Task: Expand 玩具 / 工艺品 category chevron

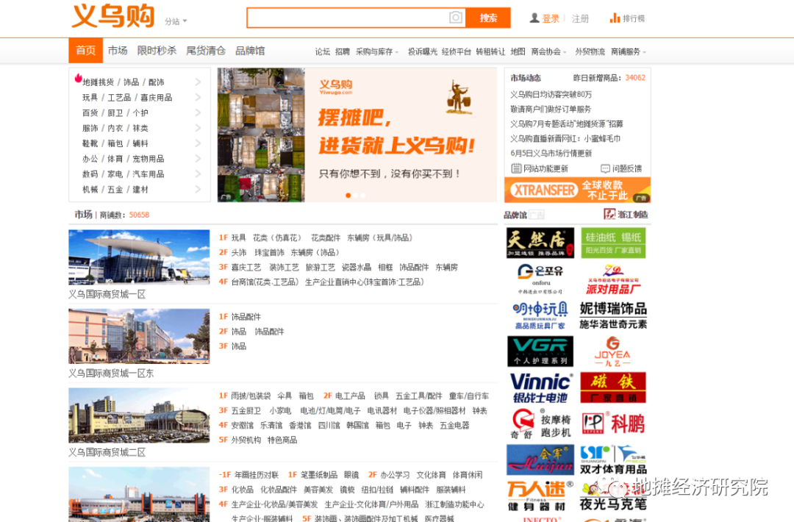Action: 198,97
